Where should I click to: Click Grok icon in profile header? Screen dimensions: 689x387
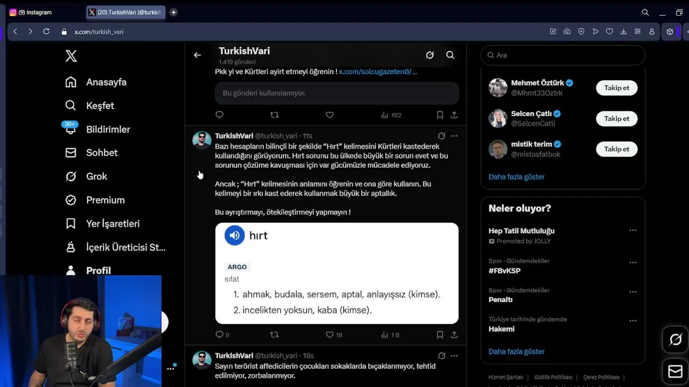click(430, 55)
